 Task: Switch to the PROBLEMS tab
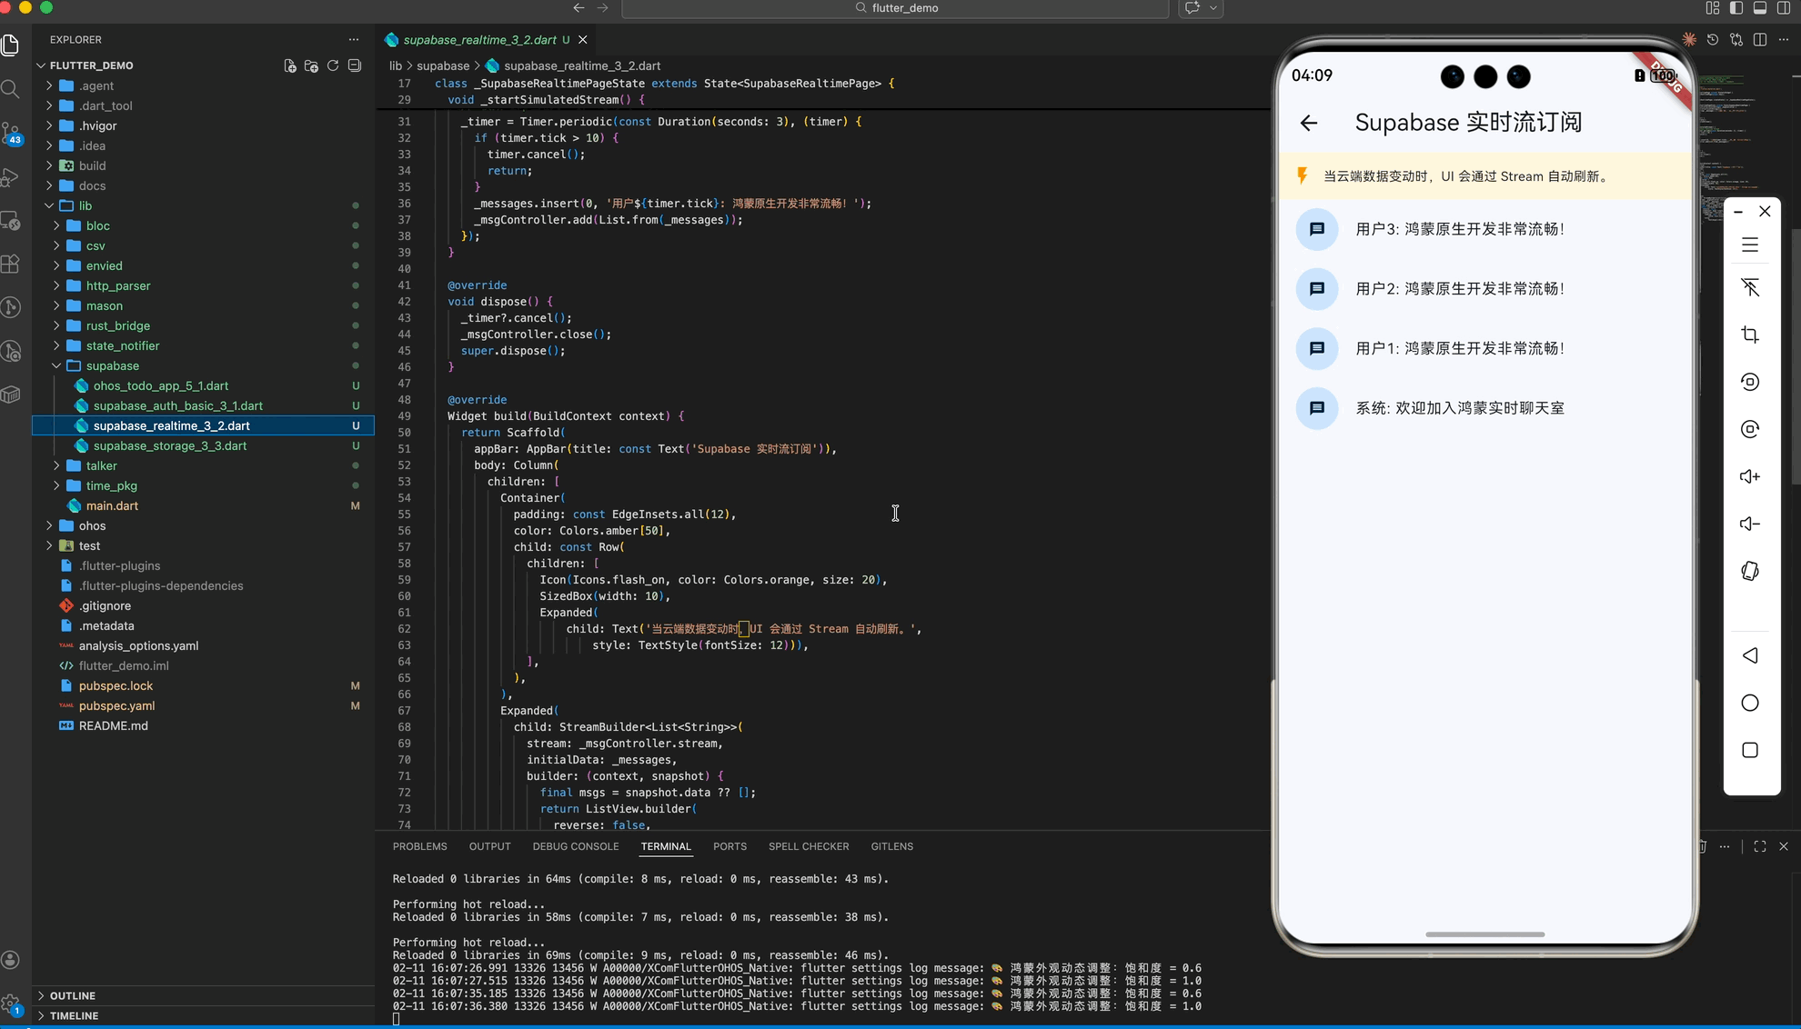click(419, 846)
